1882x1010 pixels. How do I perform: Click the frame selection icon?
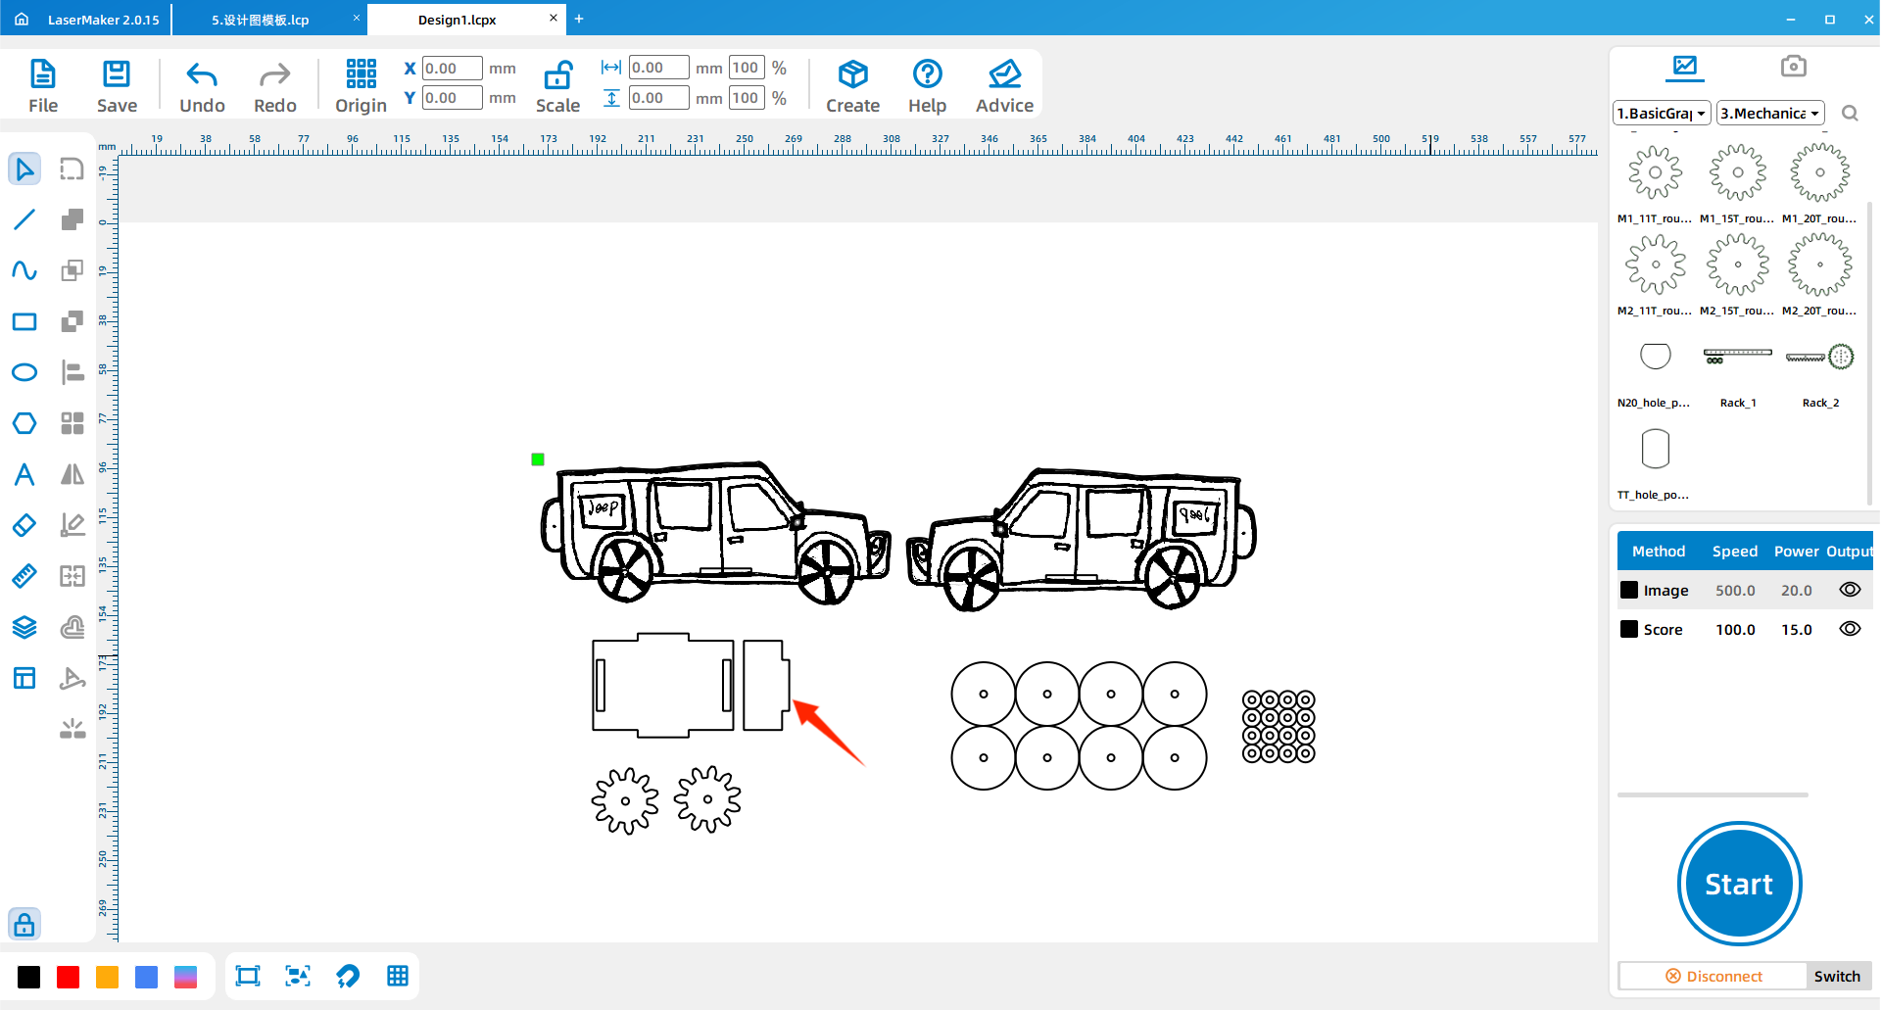coord(248,976)
